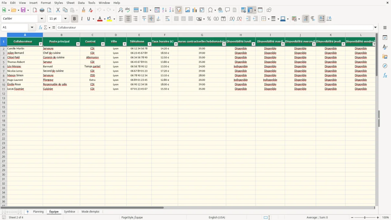The width and height of the screenshot is (391, 220).
Task: Switch to the Synthèse sheet tab
Action: 69,212
